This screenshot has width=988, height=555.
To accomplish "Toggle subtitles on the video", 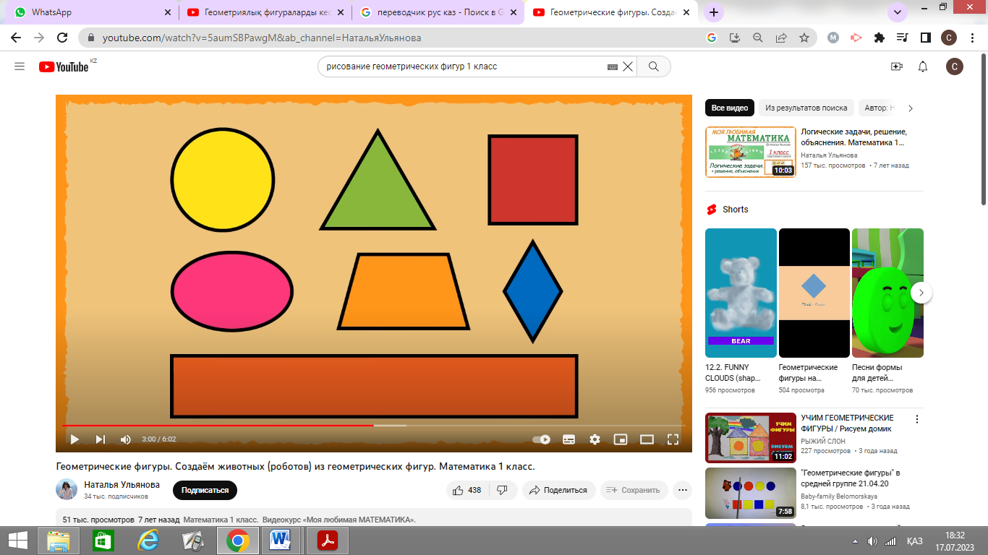I will pyautogui.click(x=568, y=439).
